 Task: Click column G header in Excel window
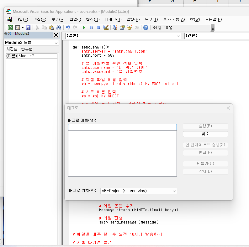(172, 2)
